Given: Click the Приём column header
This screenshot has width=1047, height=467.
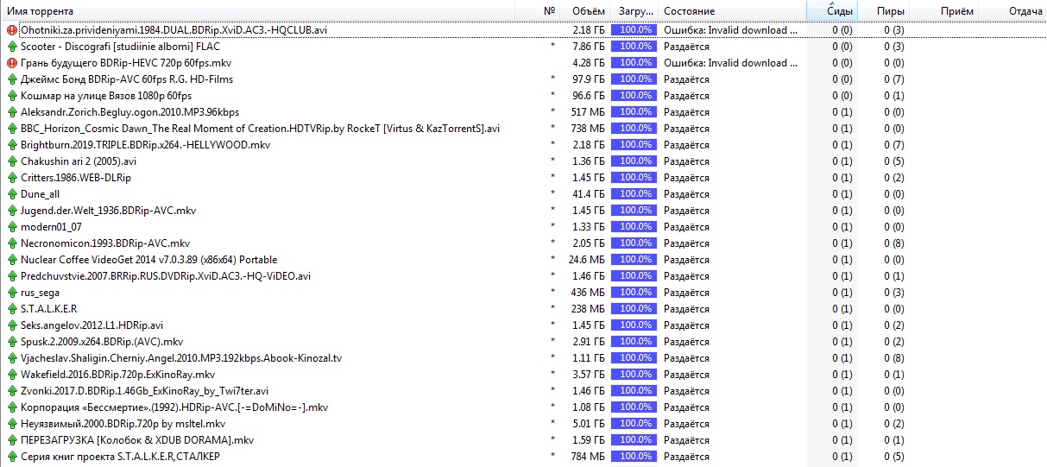Looking at the screenshot, I should point(956,11).
